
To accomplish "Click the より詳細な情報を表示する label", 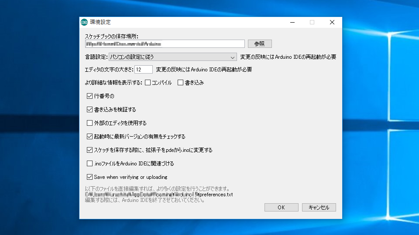I will coord(113,83).
